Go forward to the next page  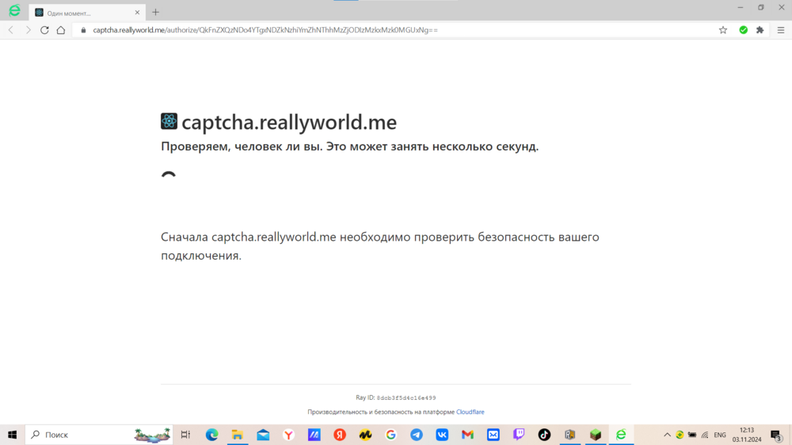point(29,30)
